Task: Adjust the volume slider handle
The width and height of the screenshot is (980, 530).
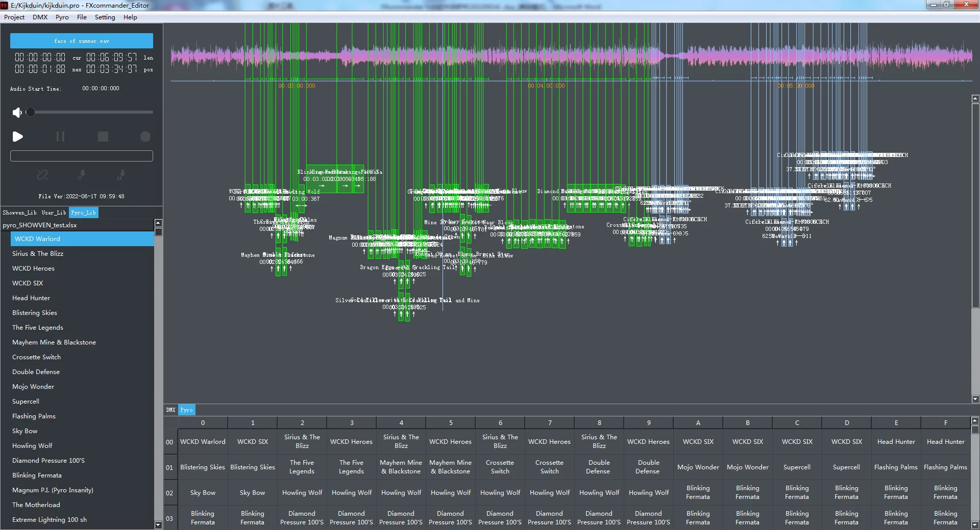Action: click(30, 112)
